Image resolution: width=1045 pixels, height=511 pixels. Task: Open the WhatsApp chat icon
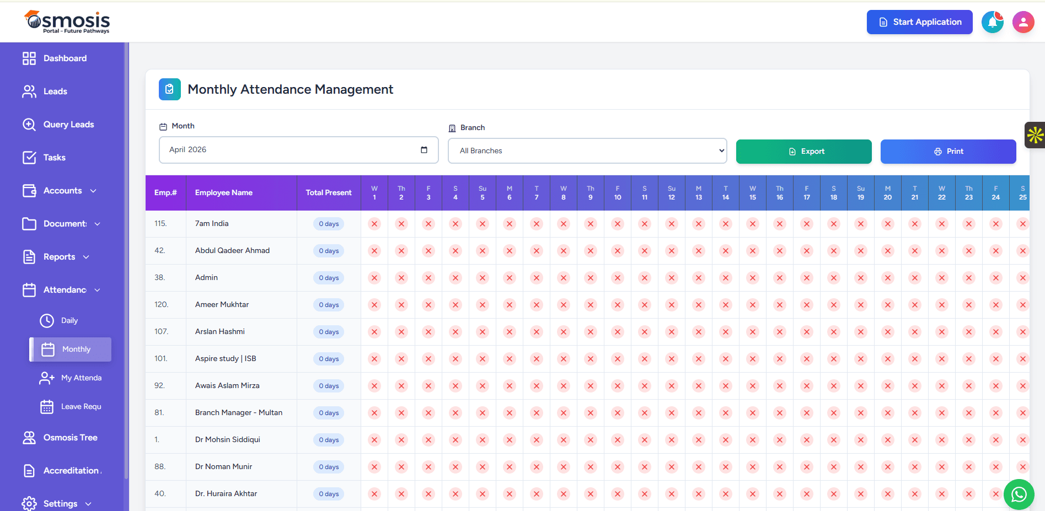1019,494
